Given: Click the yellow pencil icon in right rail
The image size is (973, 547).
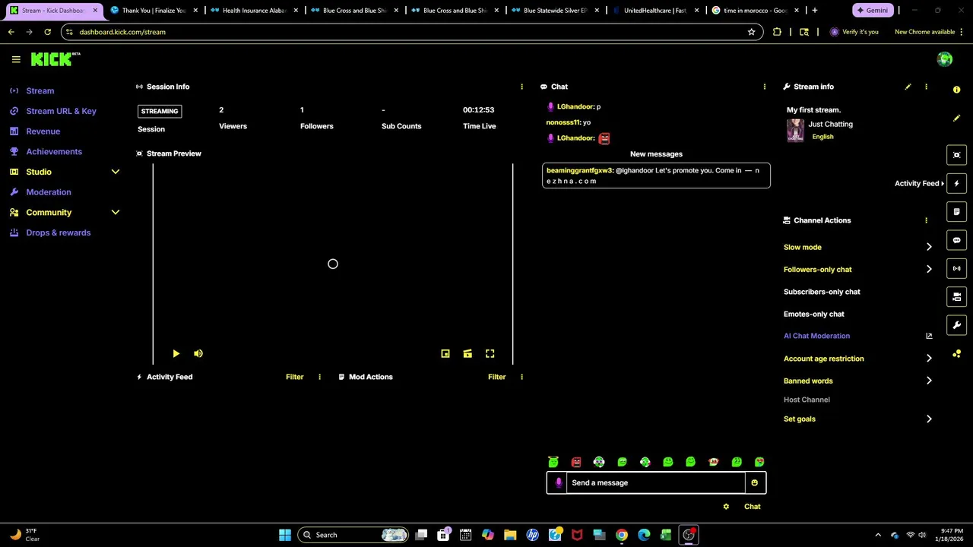Looking at the screenshot, I should 957,119.
